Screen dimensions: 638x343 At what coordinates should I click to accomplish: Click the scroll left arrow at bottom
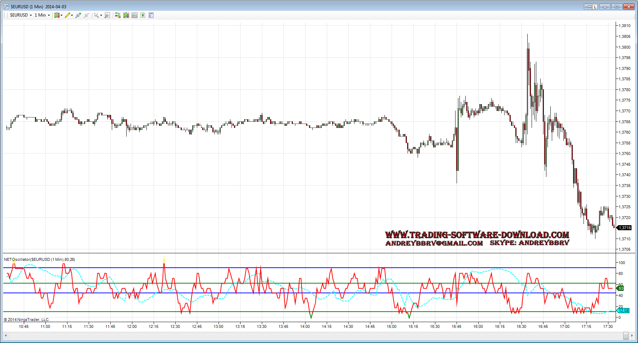tap(6, 335)
